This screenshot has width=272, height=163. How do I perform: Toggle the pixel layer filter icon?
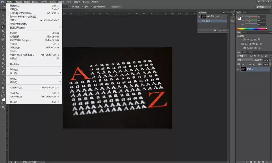[251, 56]
